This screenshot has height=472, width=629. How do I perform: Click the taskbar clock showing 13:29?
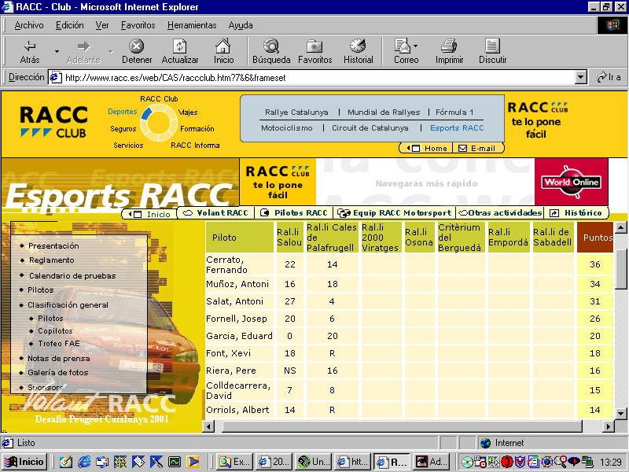coord(610,462)
